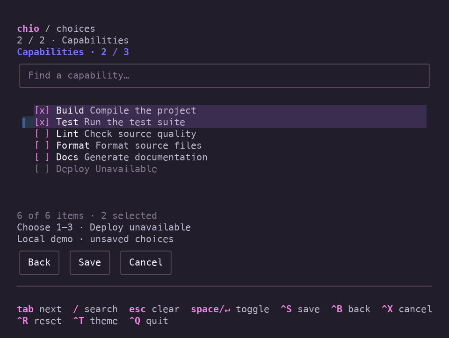
Task: Select the 'Format source files' description
Action: tap(149, 146)
